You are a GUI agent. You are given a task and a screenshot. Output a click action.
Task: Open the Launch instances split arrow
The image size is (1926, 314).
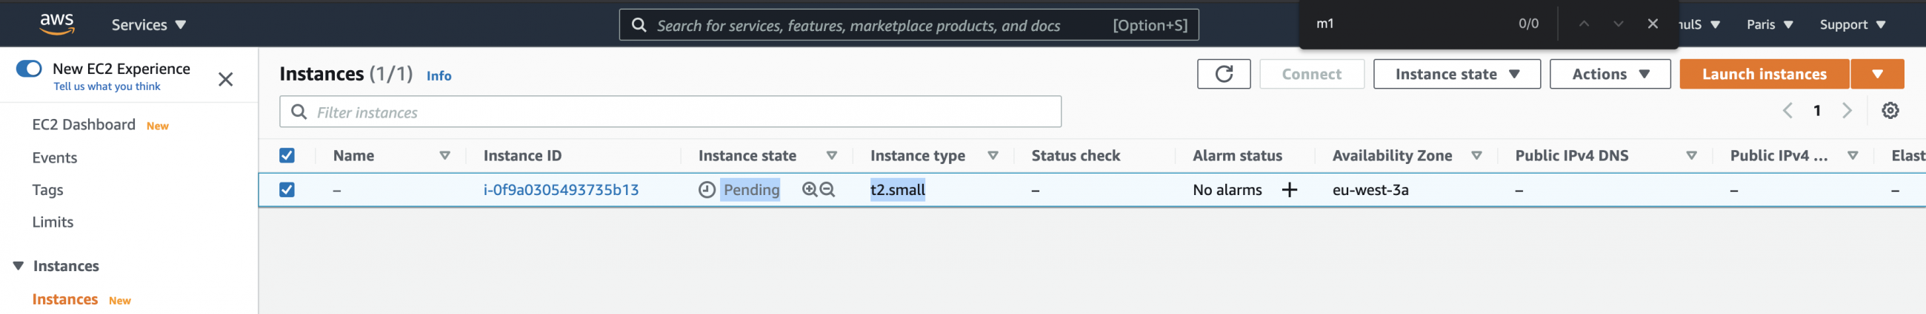[x=1877, y=74]
